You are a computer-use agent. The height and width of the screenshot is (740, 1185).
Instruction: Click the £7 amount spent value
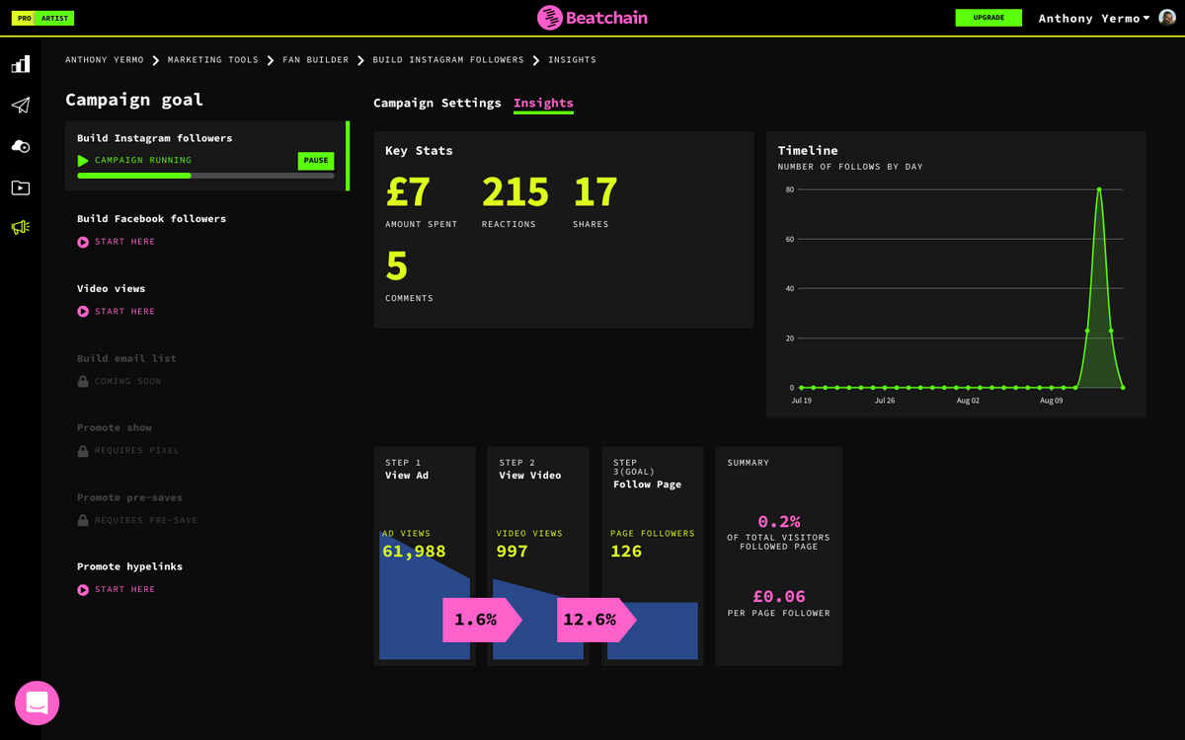[408, 192]
